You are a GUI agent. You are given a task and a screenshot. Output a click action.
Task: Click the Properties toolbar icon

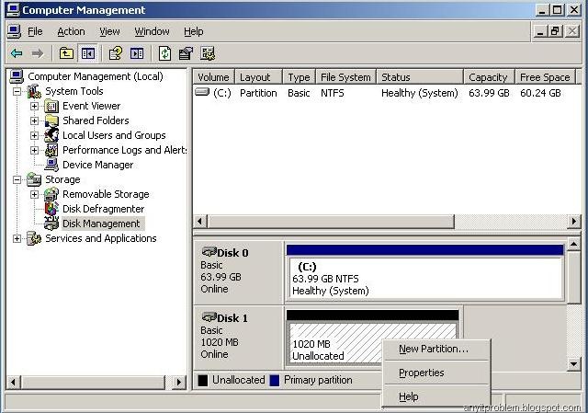click(x=186, y=53)
